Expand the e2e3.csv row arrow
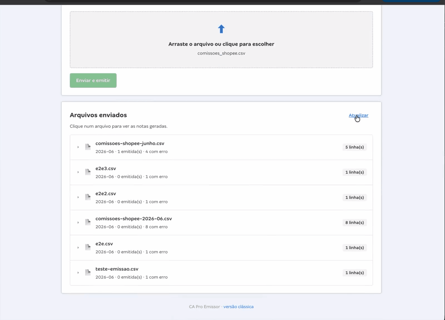 78,172
